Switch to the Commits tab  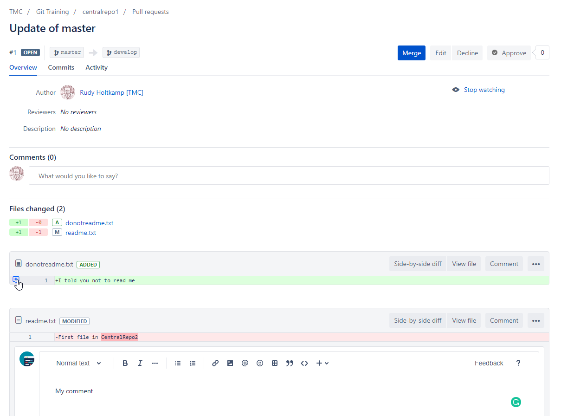[61, 67]
